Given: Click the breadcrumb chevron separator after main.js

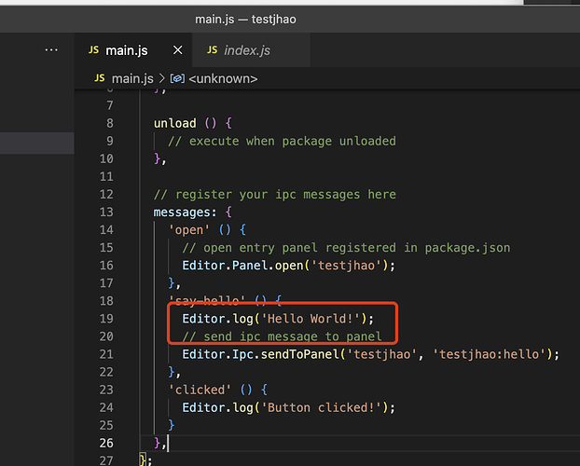Looking at the screenshot, I should click(161, 79).
